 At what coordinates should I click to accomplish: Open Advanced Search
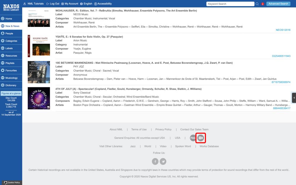click(x=278, y=4)
